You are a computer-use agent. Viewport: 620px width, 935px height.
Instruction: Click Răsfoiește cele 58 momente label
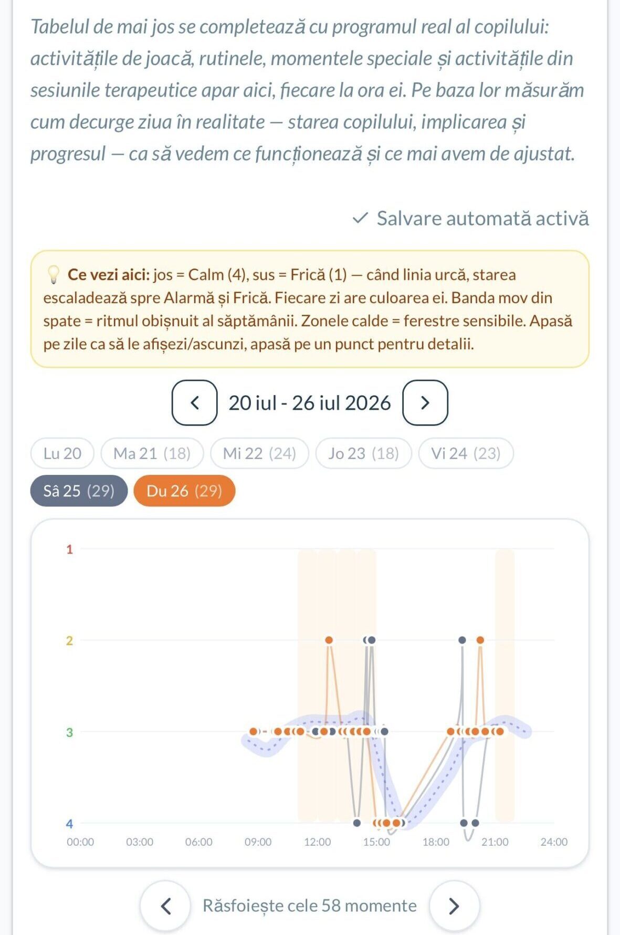click(310, 906)
